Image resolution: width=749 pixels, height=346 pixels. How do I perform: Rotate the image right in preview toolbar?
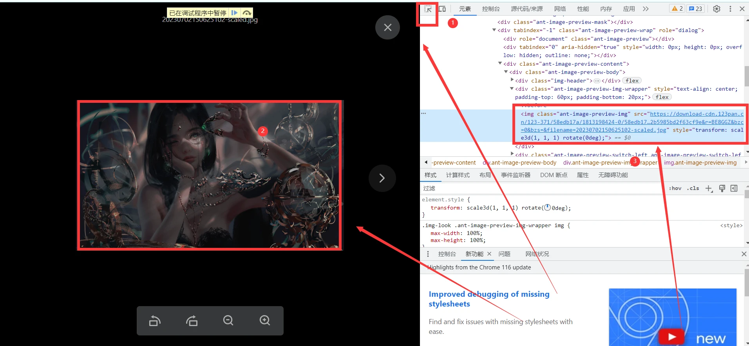(192, 321)
